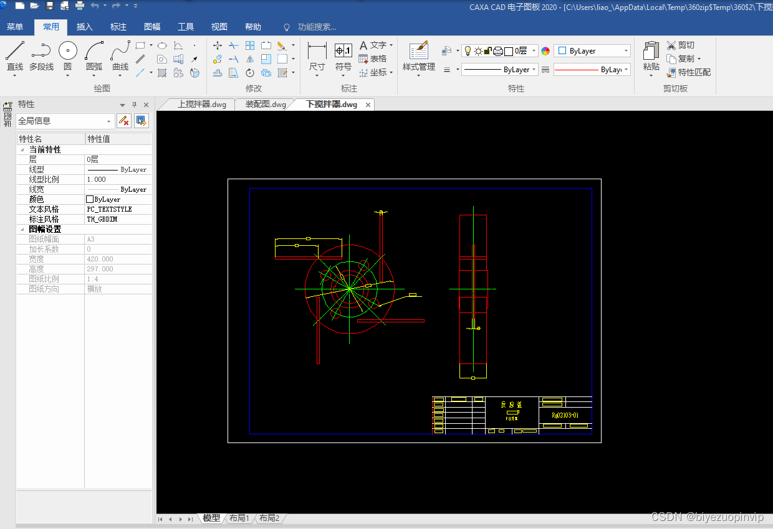Click the color wheel icon in 特性
This screenshot has height=529, width=773.
pos(545,51)
